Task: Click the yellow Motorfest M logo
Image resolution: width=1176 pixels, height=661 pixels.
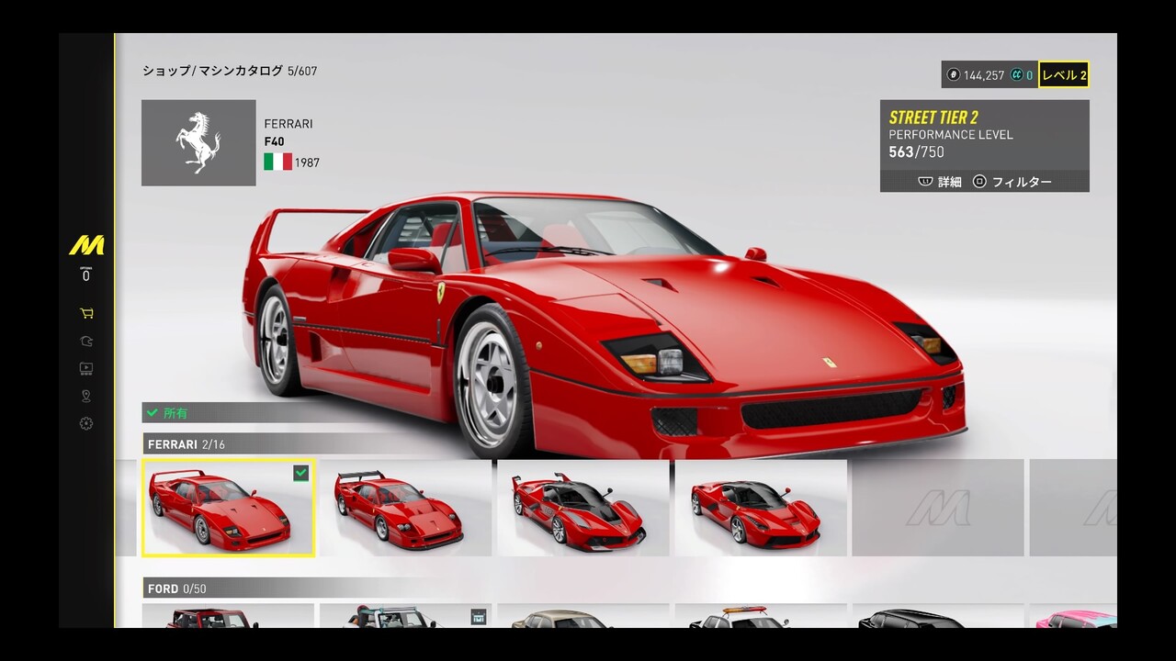Action: (x=86, y=246)
